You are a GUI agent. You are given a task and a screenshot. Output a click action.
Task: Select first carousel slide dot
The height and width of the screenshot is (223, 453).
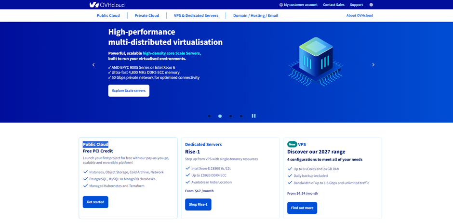click(x=210, y=116)
